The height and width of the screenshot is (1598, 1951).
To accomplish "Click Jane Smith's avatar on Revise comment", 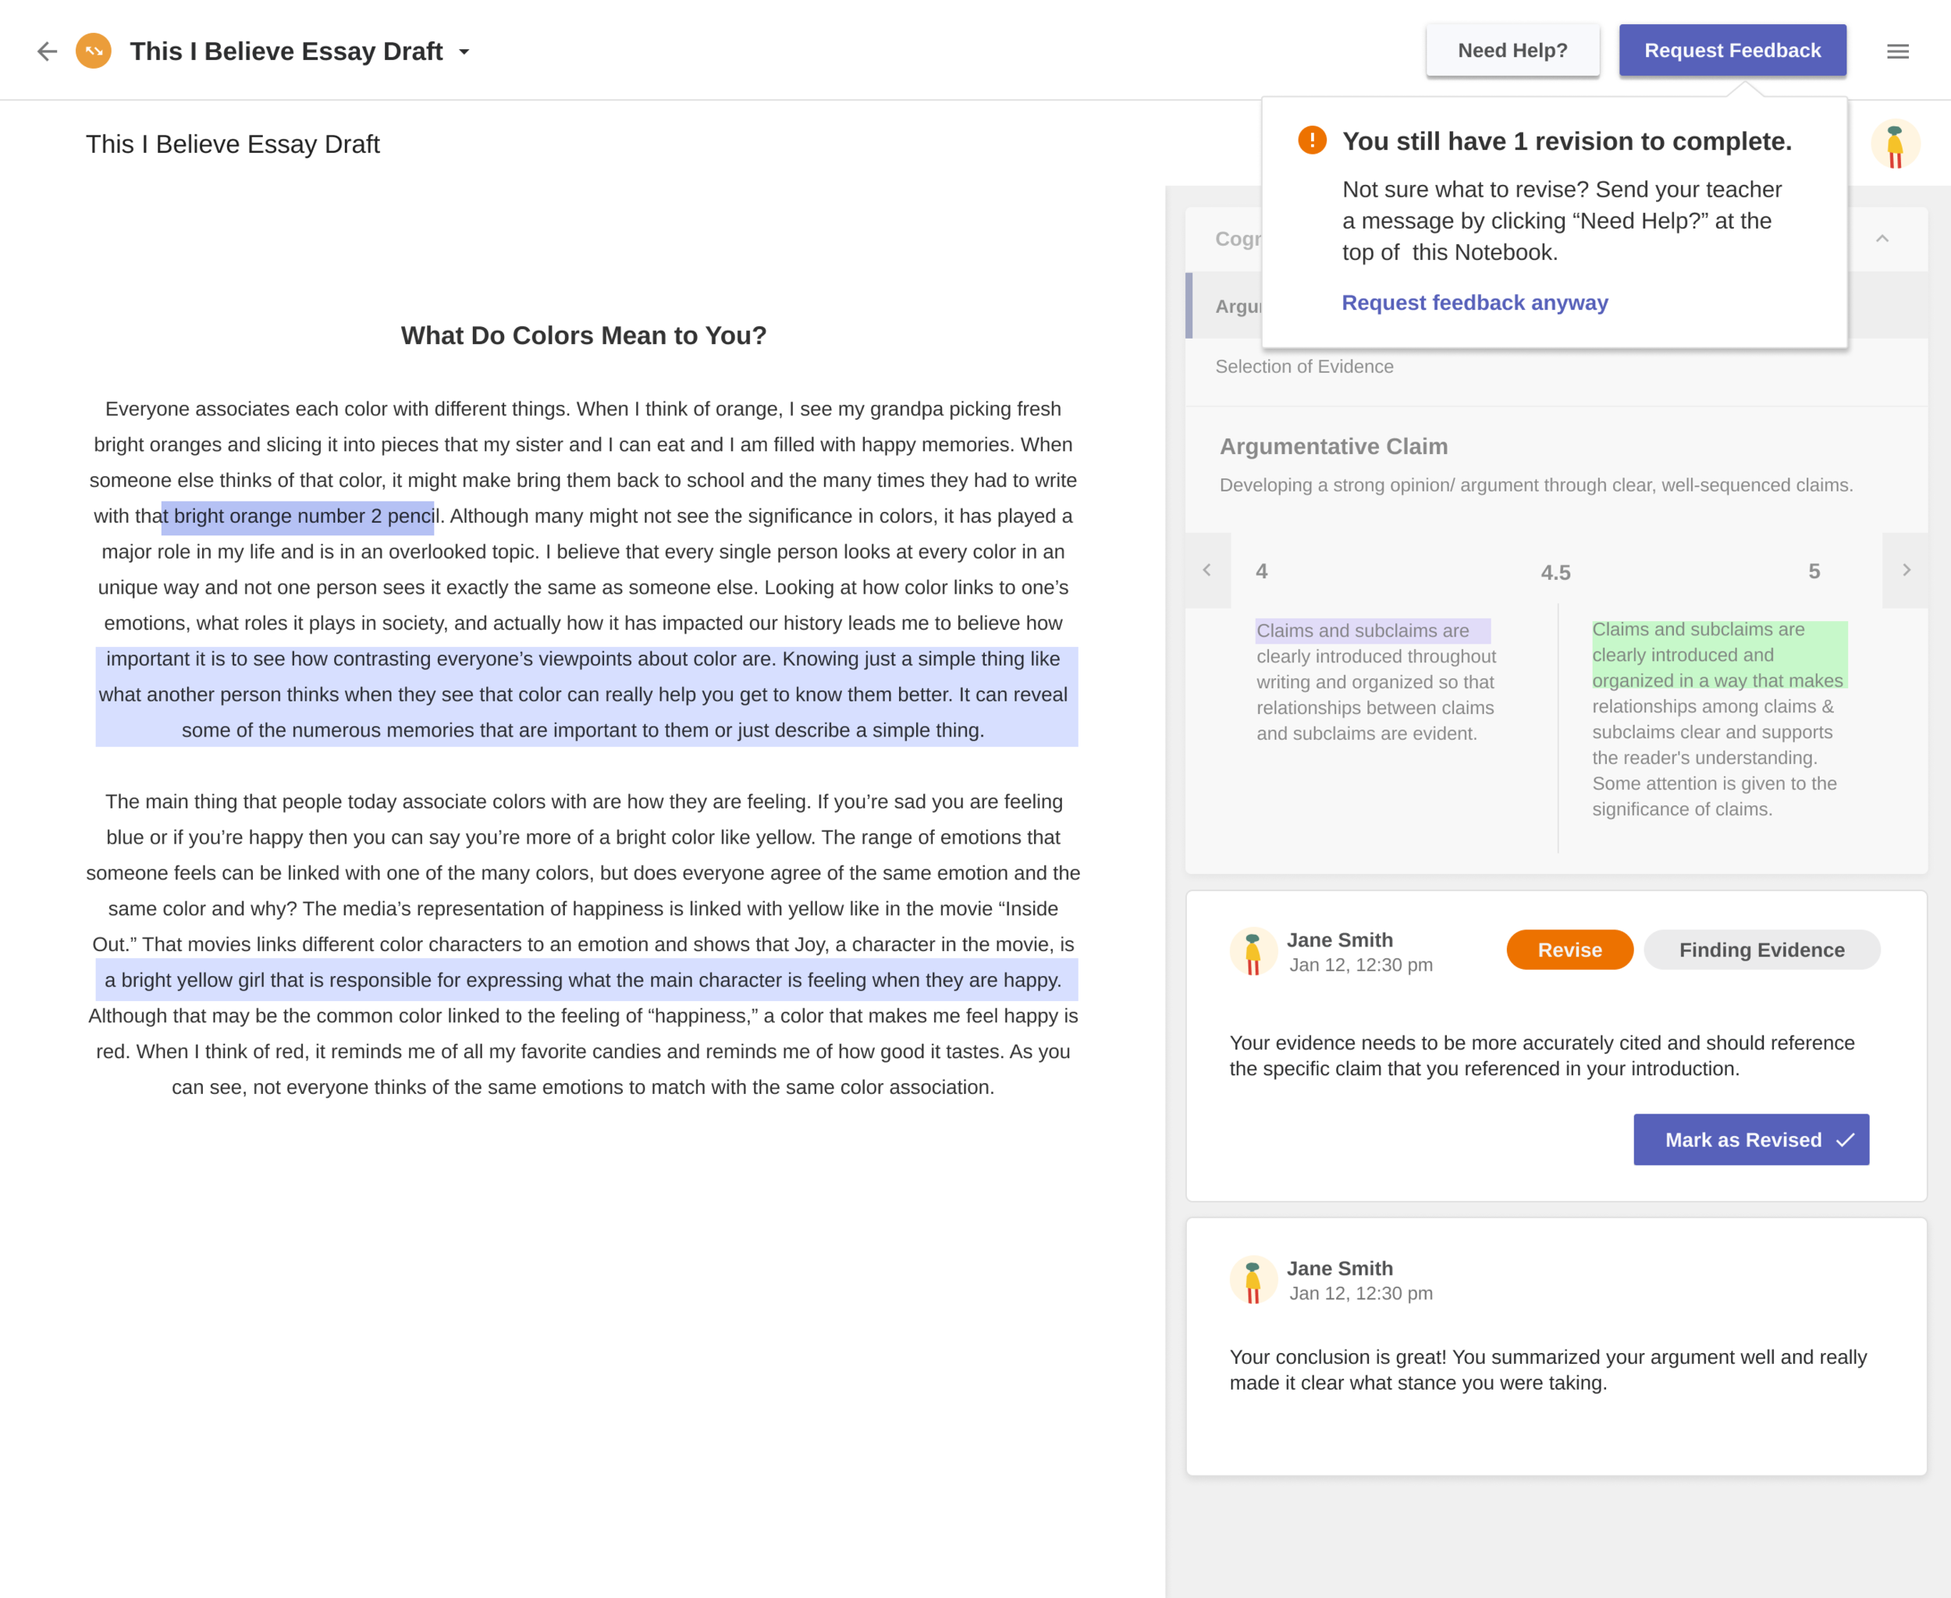I will pyautogui.click(x=1253, y=952).
